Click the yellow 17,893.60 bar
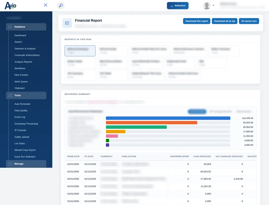 click(115, 131)
